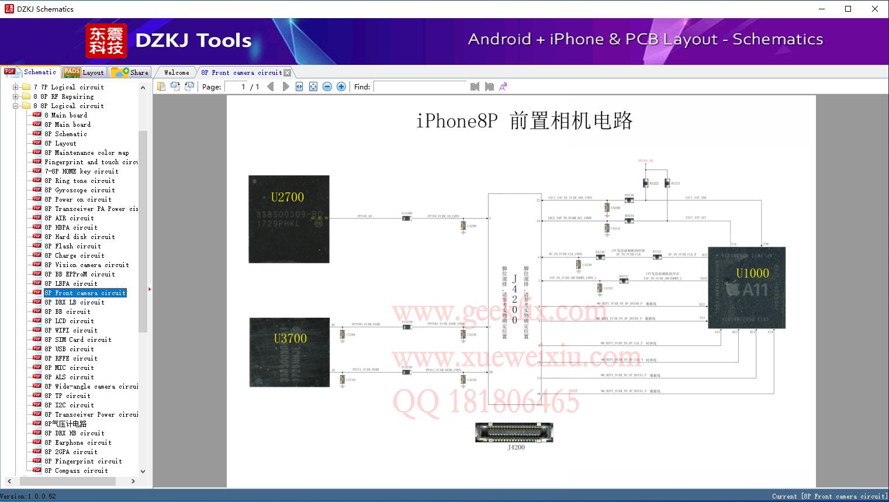
Task: Click the rotate counterclockwise toolbar icon
Action: [175, 86]
